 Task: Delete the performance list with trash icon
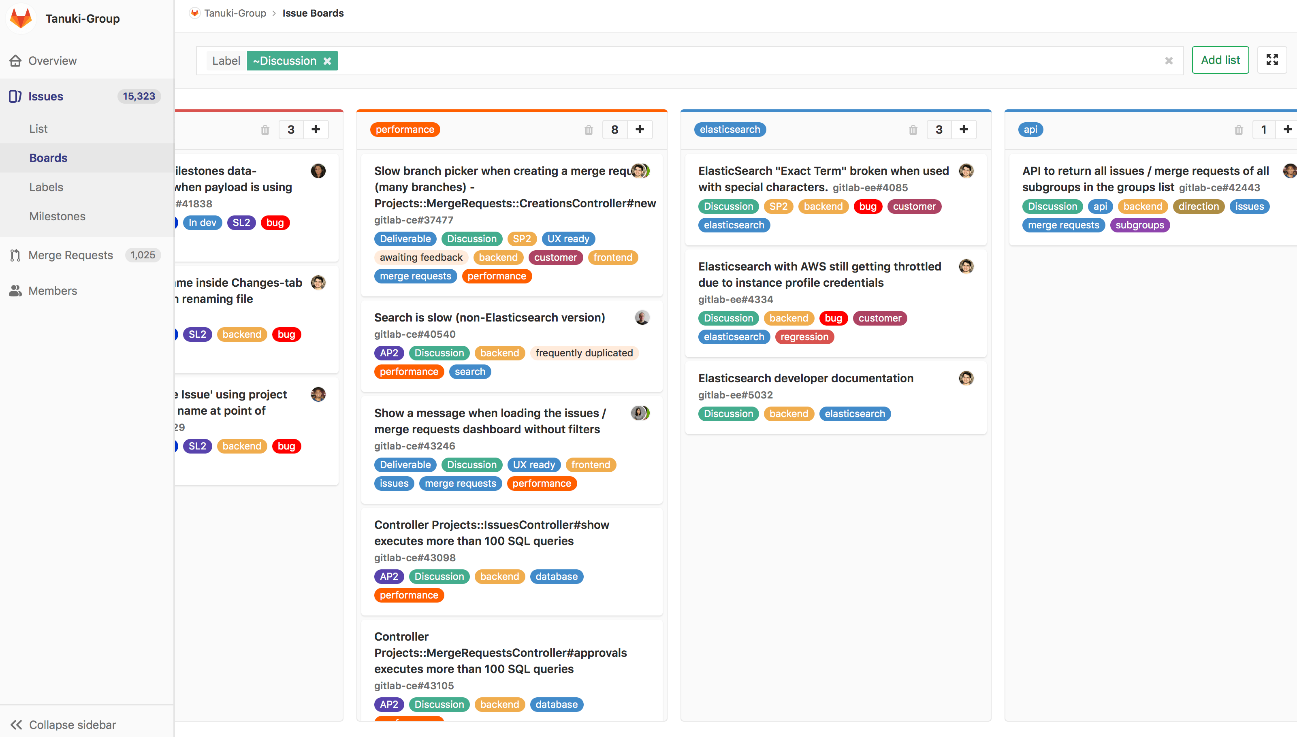coord(588,130)
